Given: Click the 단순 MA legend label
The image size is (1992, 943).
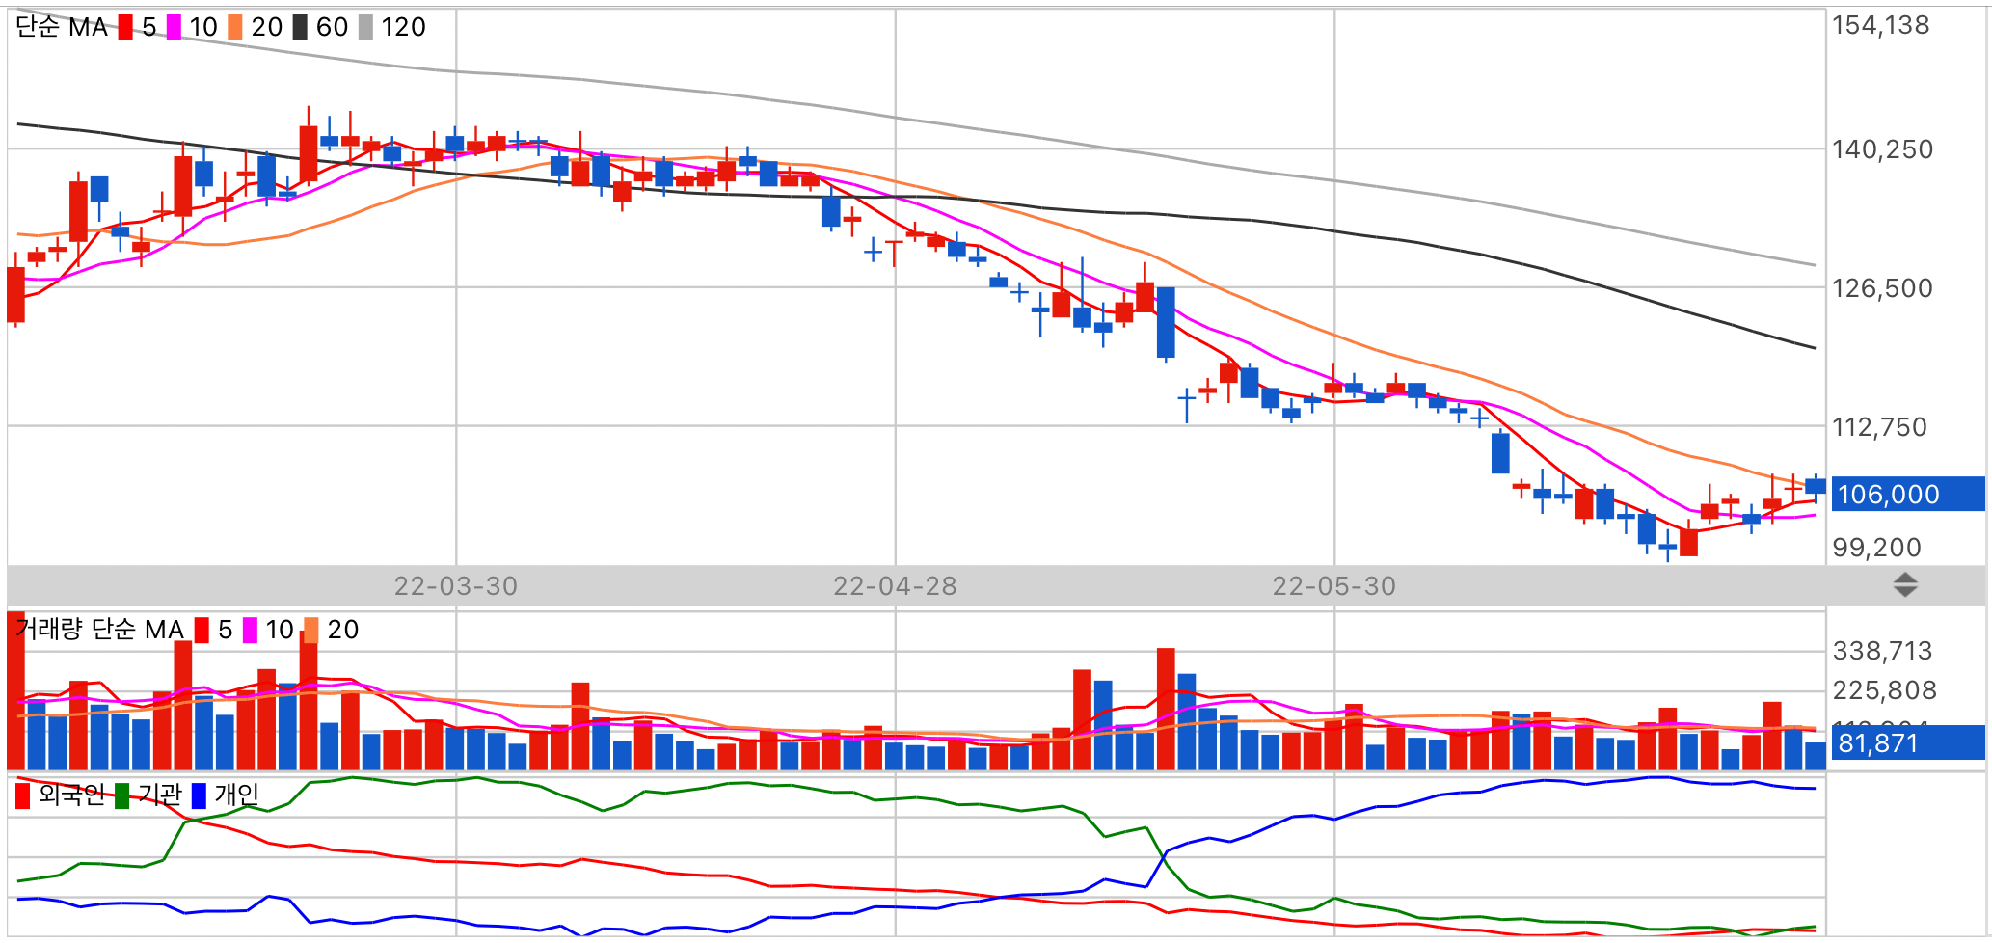Looking at the screenshot, I should (62, 27).
